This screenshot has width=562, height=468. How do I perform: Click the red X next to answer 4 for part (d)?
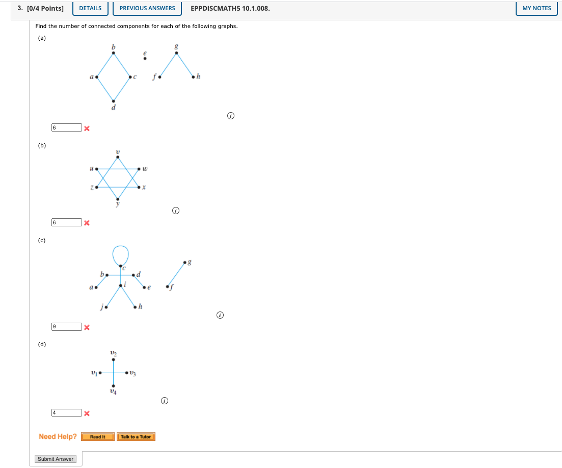[x=87, y=413]
